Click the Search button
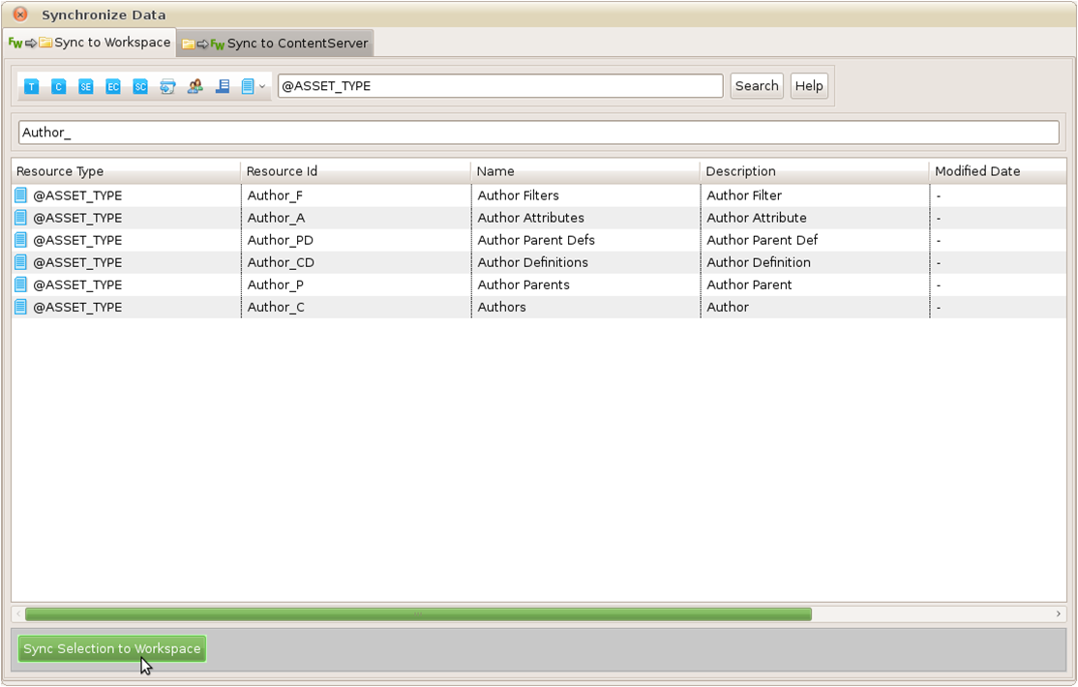 point(757,86)
